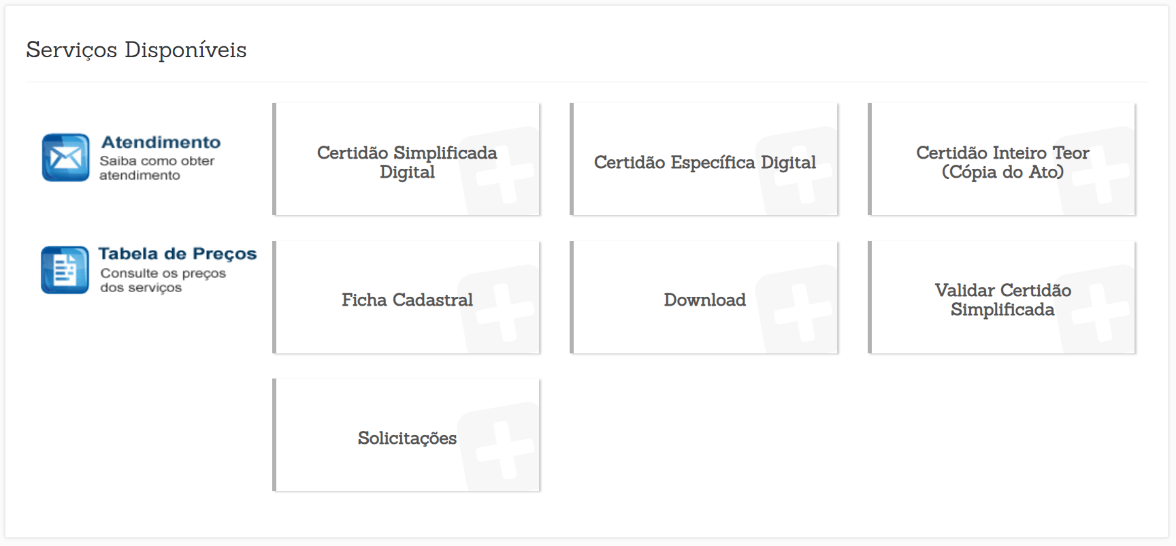
Task: Open the Tabela de Preços title link
Action: point(177,254)
